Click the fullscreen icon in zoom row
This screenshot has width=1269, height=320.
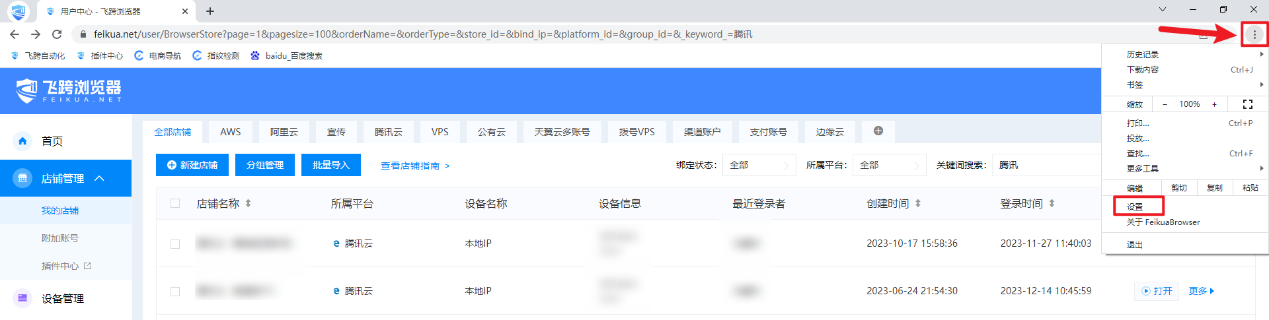[1247, 104]
